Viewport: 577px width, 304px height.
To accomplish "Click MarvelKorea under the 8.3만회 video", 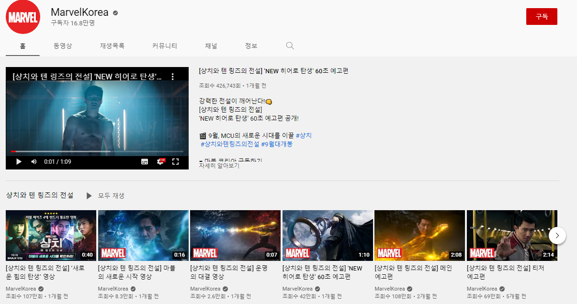I will 113,289.
